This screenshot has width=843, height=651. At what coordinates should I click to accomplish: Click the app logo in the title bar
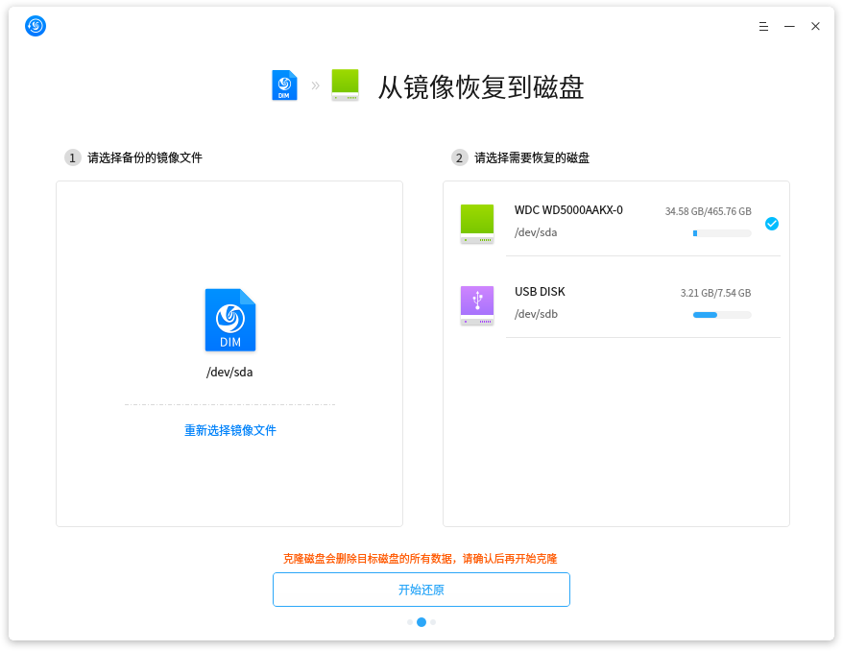pyautogui.click(x=35, y=26)
